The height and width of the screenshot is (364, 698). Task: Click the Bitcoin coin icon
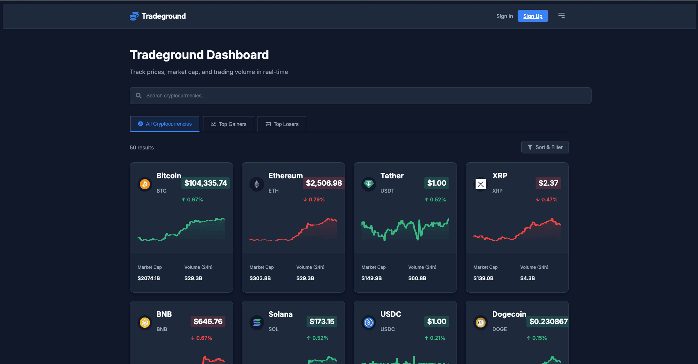[145, 184]
